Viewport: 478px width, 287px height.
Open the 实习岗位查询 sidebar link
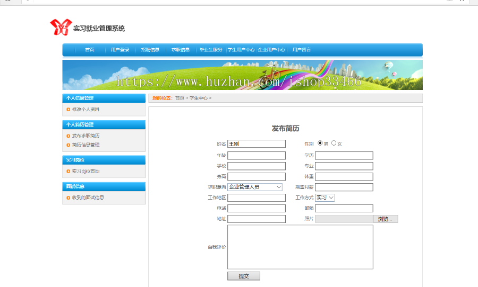(x=86, y=172)
